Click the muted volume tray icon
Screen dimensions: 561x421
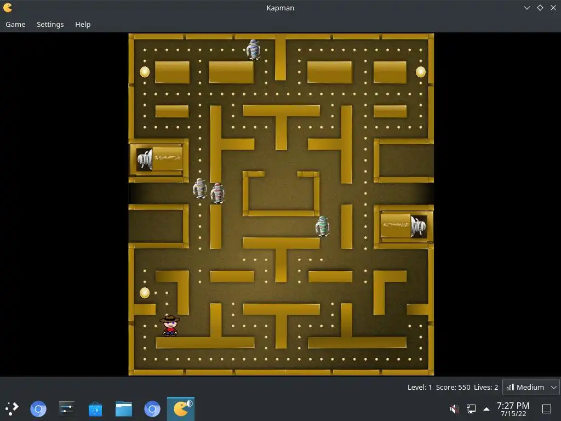click(x=454, y=408)
